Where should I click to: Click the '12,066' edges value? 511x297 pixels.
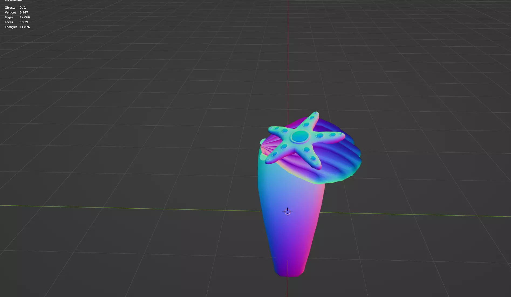[25, 17]
